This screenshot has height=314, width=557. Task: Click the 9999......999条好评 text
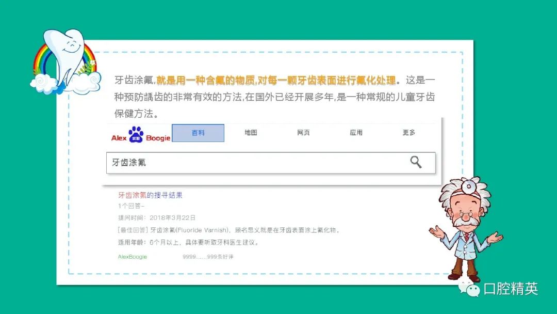(208, 257)
